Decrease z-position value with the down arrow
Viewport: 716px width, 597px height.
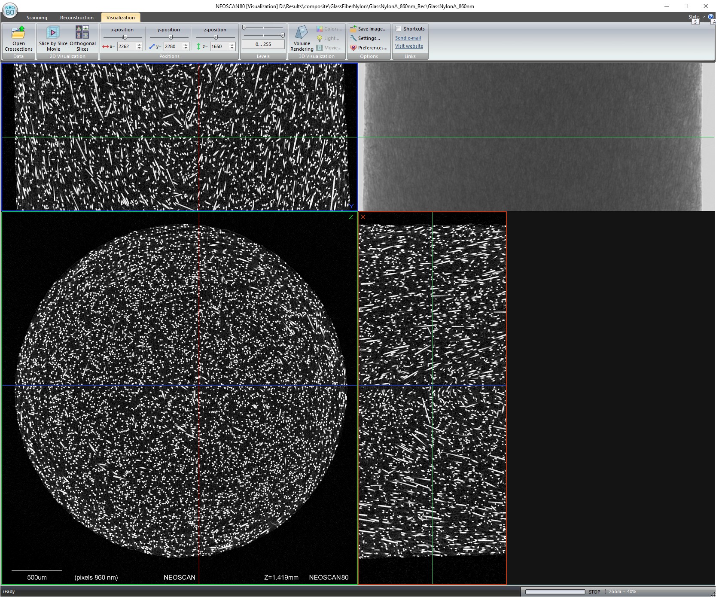pos(232,48)
